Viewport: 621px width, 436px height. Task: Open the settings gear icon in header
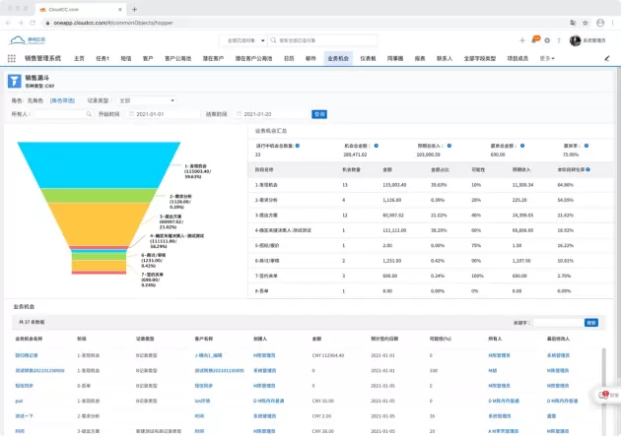point(547,40)
